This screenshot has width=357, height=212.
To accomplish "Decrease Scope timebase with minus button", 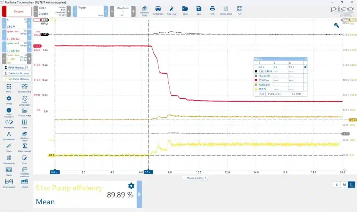I will coord(36,11).
